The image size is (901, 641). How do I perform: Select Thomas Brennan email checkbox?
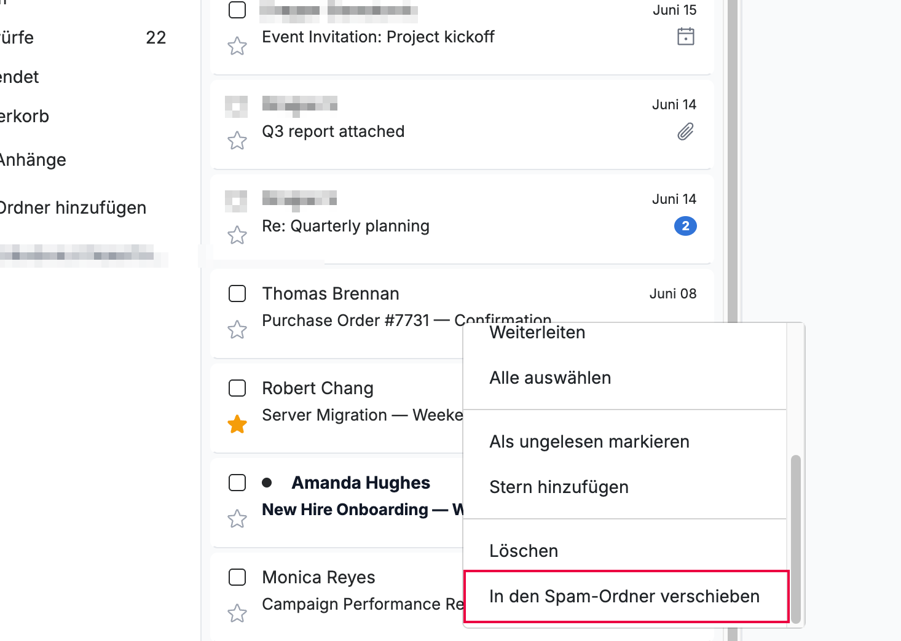(237, 293)
